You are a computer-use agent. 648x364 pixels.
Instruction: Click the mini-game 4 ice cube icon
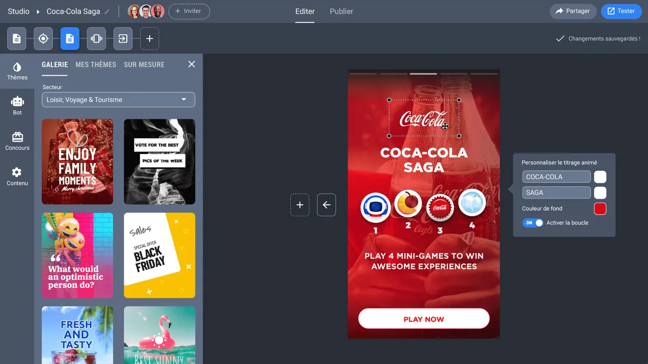point(472,203)
